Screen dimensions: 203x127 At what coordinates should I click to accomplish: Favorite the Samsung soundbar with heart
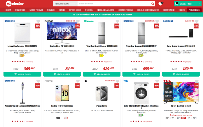(197, 21)
